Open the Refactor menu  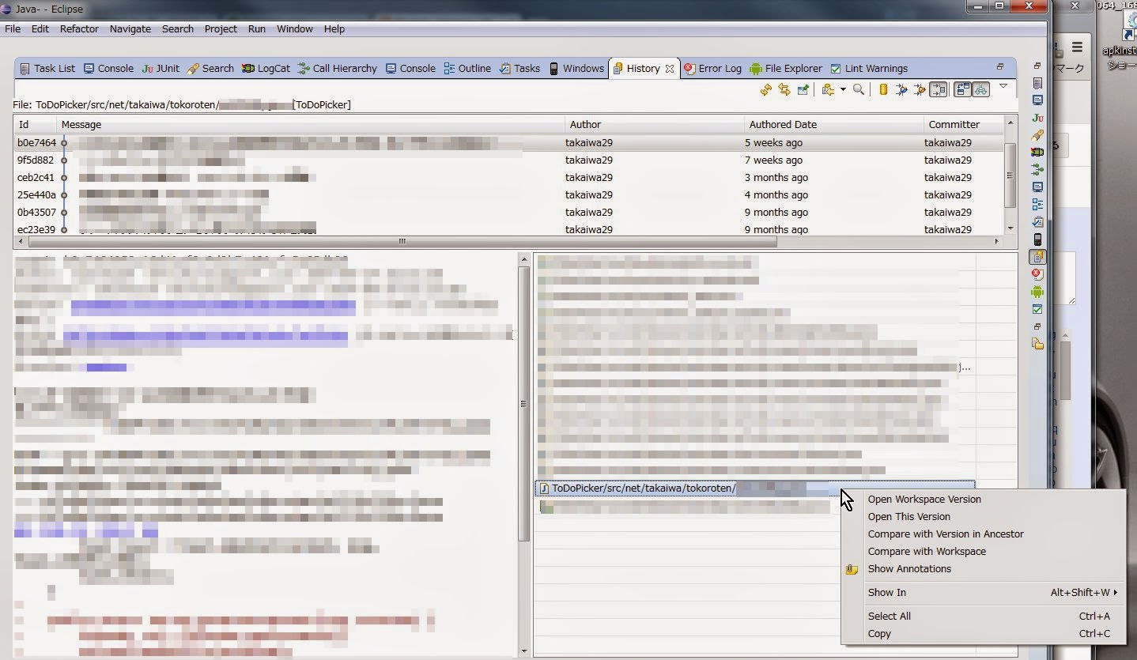click(79, 28)
